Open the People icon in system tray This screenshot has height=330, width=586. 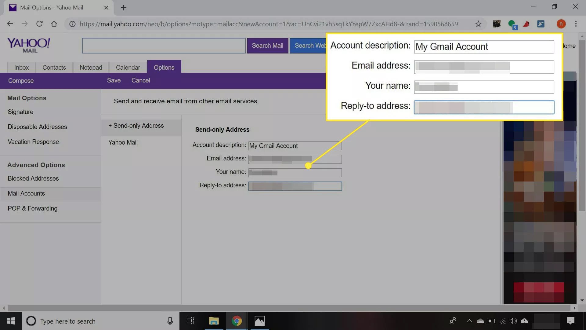click(453, 321)
